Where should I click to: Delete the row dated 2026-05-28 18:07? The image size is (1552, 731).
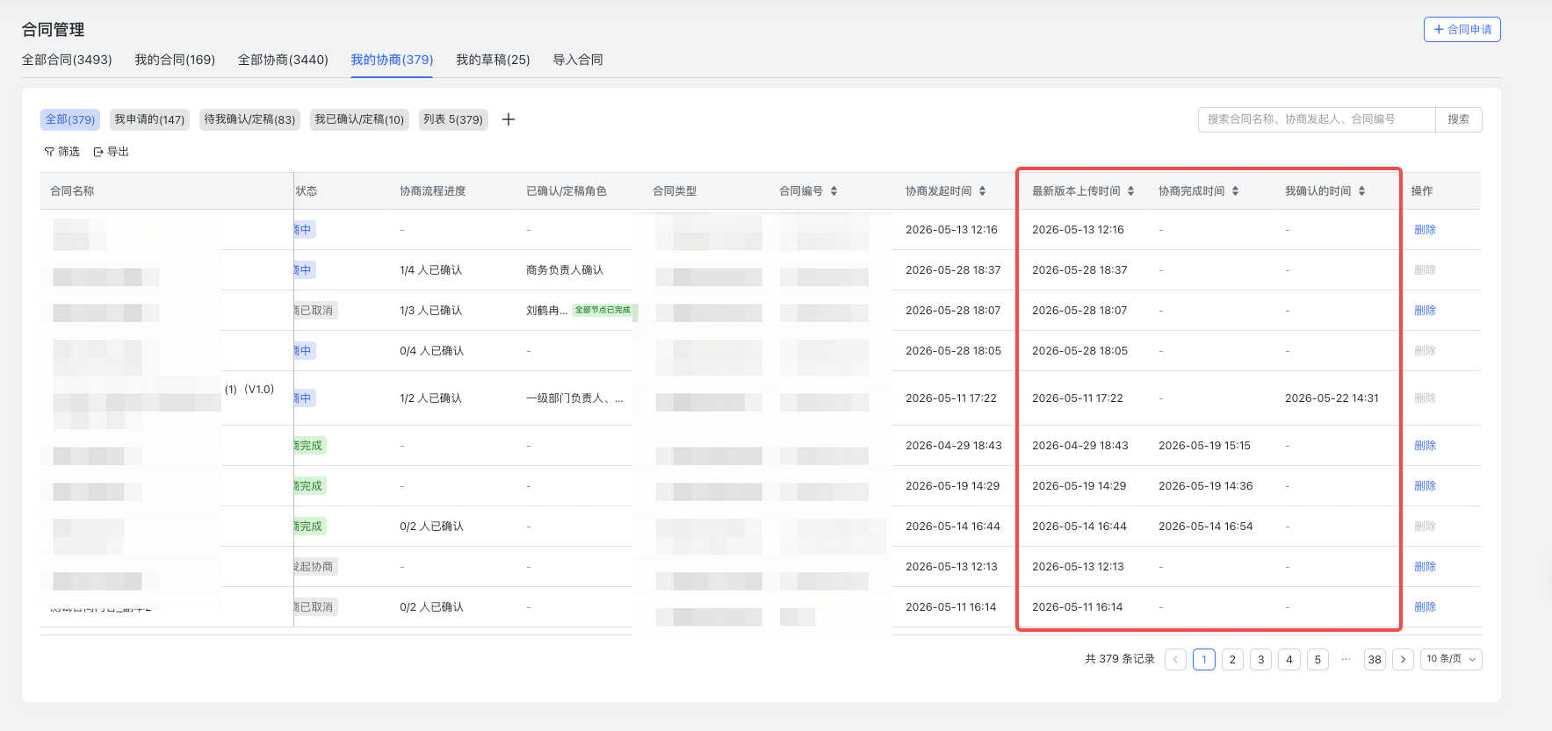[x=1425, y=311]
